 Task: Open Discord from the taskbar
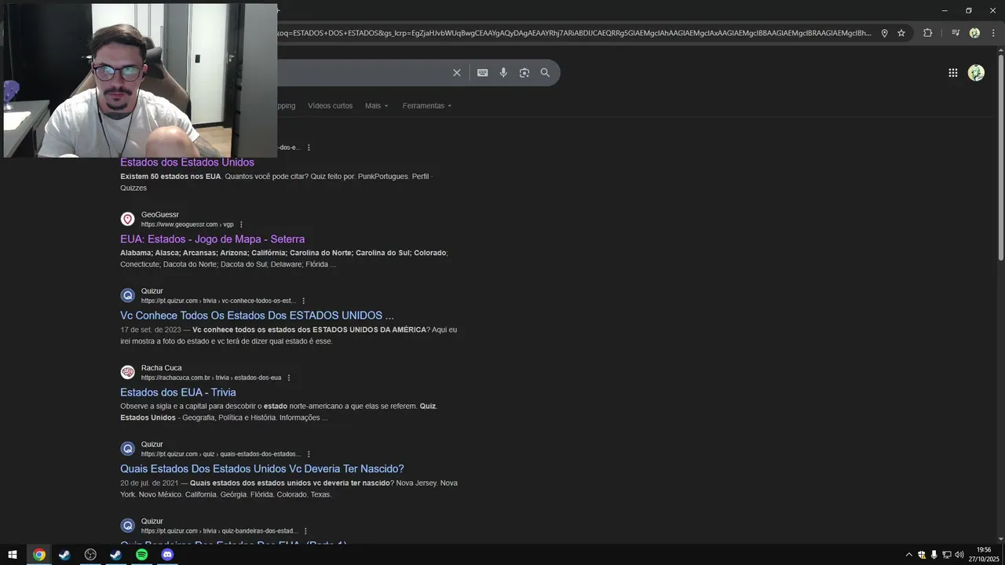(x=167, y=555)
